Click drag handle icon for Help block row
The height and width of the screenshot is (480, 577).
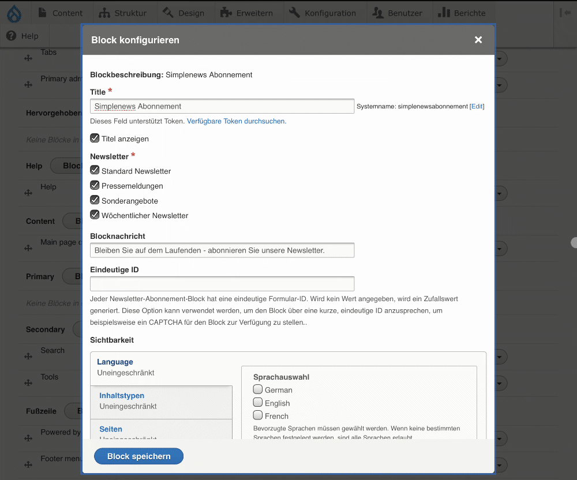click(28, 193)
